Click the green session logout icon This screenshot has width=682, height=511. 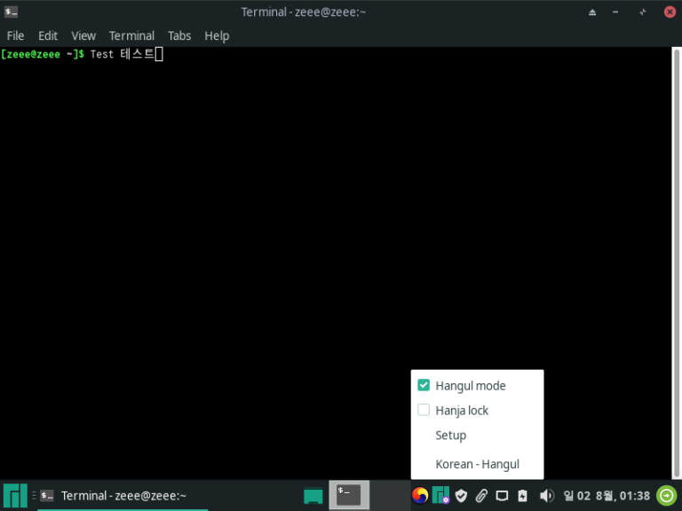click(x=667, y=495)
